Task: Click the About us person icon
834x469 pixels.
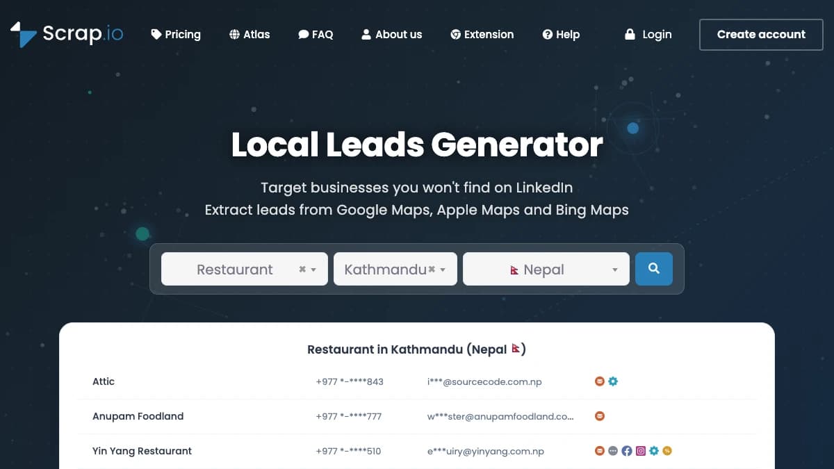Action: tap(366, 34)
